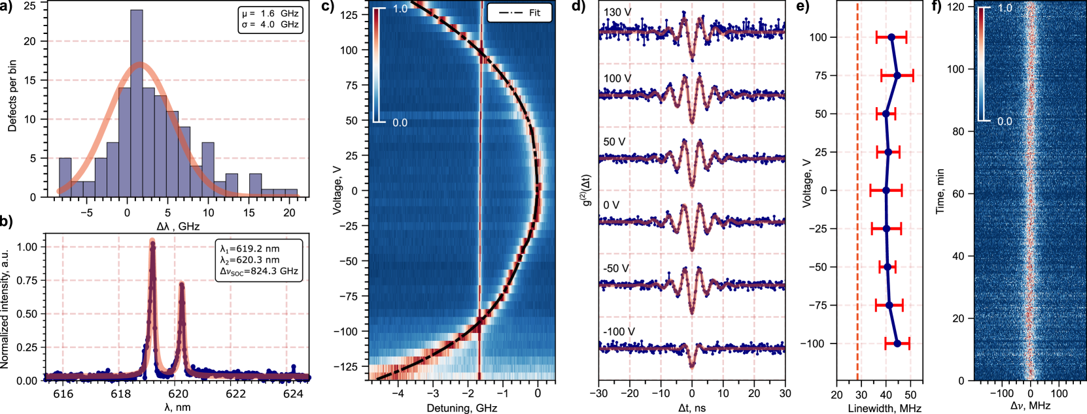Click the 0.0 colorbar label in panel f
The width and height of the screenshot is (1087, 414).
(1005, 121)
